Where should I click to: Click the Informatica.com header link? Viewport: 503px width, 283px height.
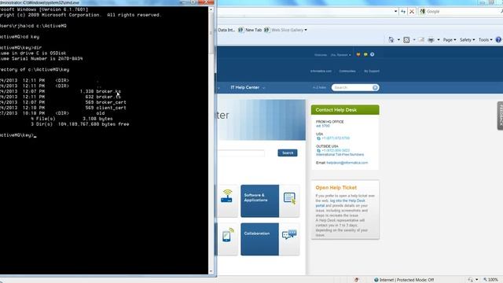[321, 71]
